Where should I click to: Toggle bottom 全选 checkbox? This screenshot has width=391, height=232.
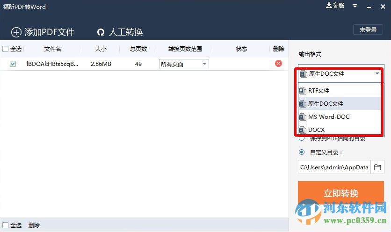(x=5, y=225)
